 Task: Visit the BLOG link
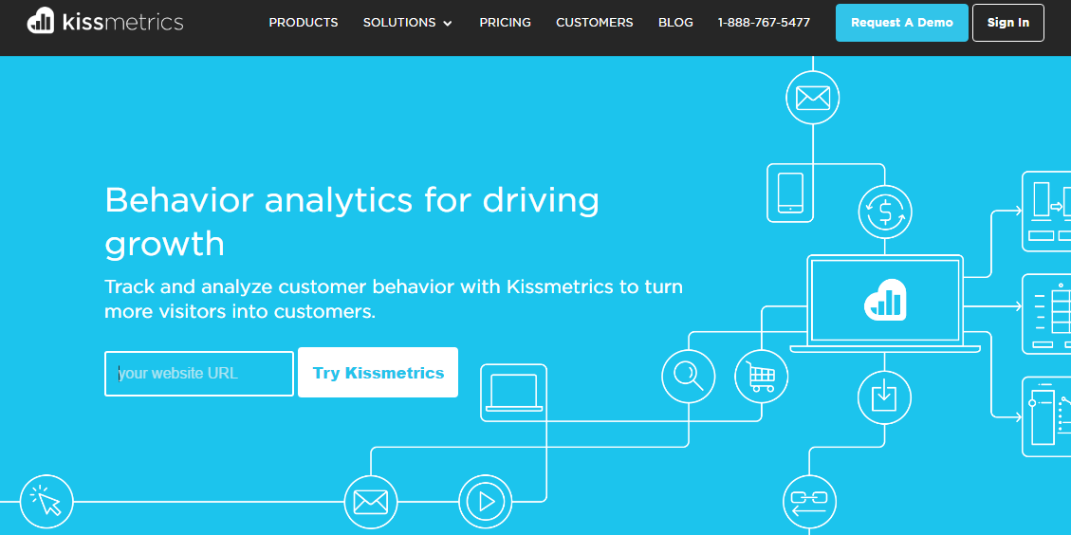[x=675, y=23]
